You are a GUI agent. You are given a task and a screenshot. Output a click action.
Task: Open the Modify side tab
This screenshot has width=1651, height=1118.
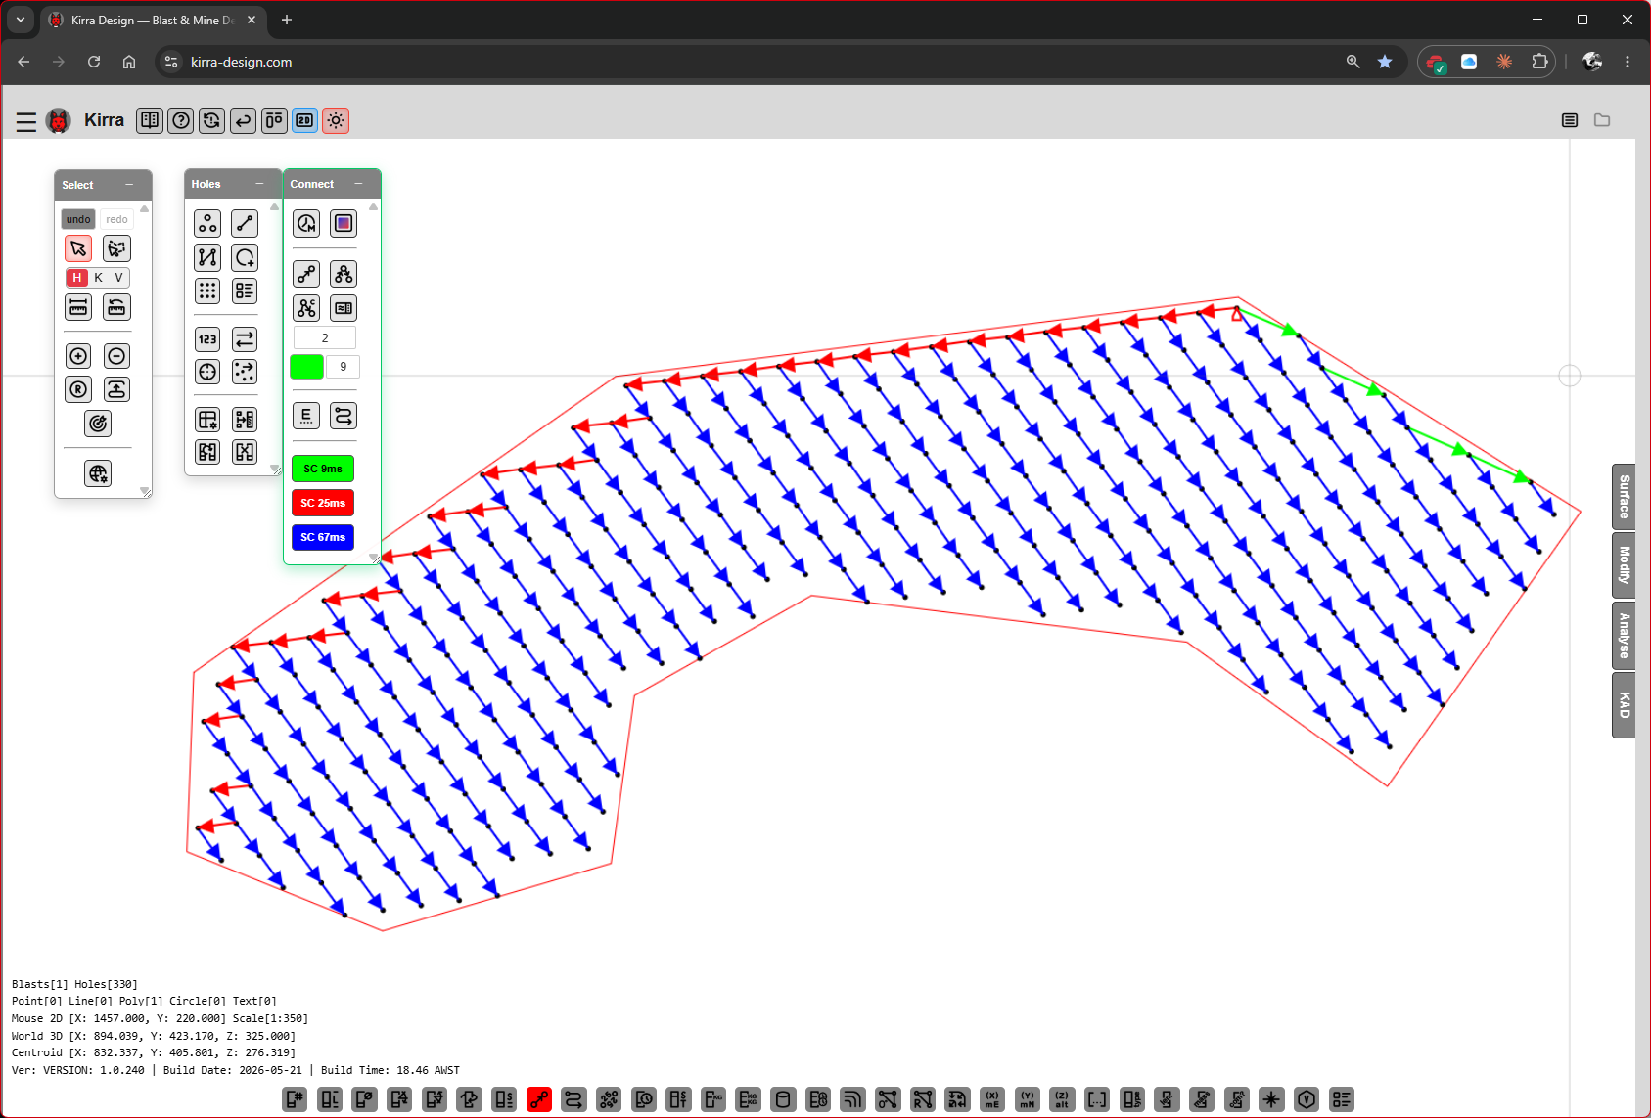click(1624, 565)
